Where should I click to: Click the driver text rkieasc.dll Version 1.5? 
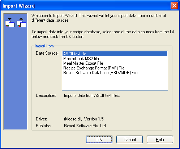[84, 119]
